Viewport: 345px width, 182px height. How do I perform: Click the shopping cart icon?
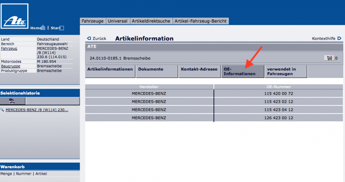point(329,58)
